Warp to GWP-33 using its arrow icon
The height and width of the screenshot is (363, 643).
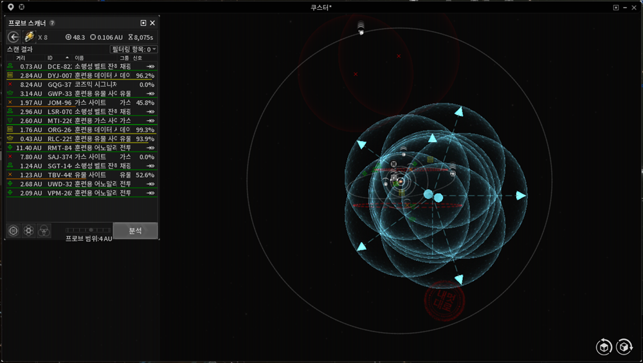[x=150, y=93]
